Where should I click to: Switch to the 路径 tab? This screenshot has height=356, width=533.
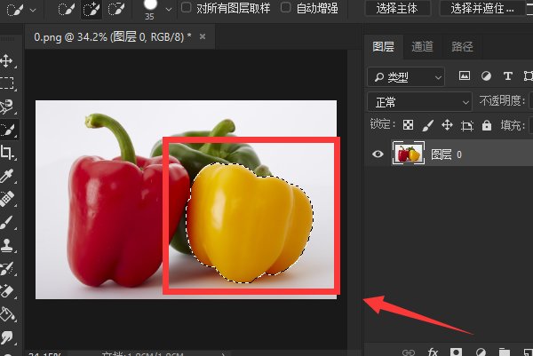point(462,46)
